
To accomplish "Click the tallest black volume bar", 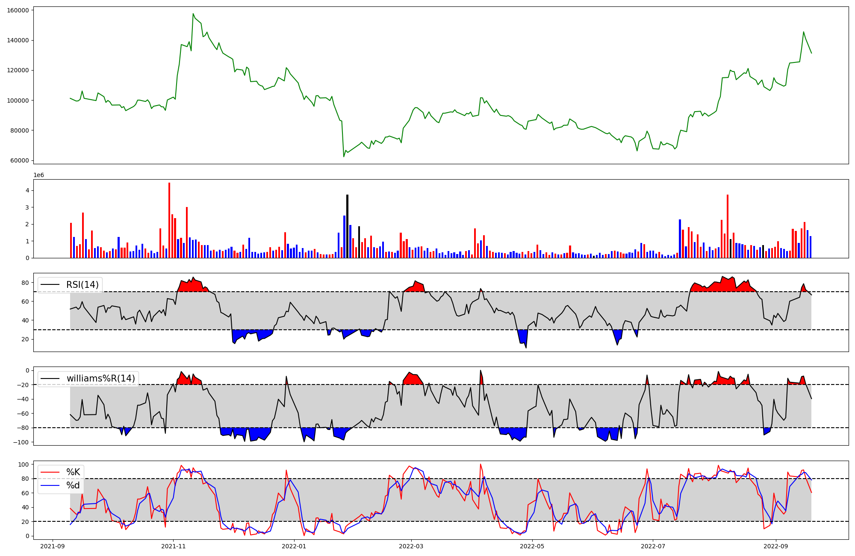I will click(347, 226).
